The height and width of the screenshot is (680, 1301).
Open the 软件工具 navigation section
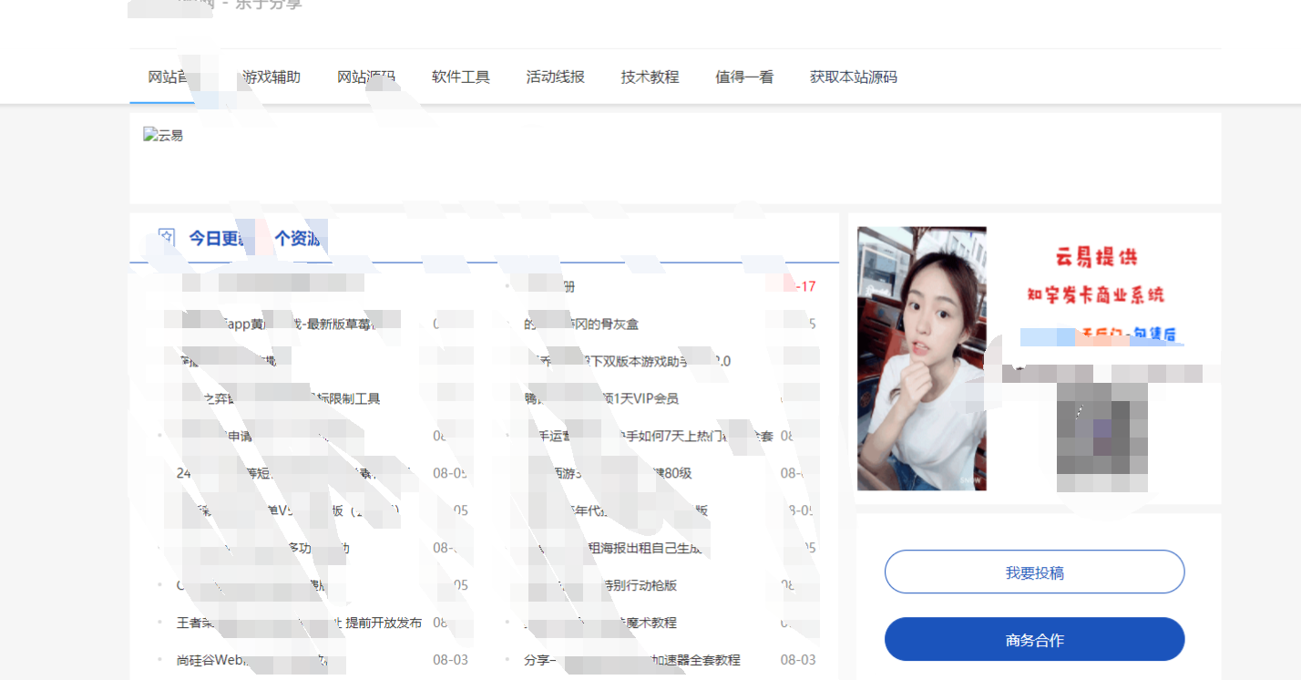pos(459,77)
